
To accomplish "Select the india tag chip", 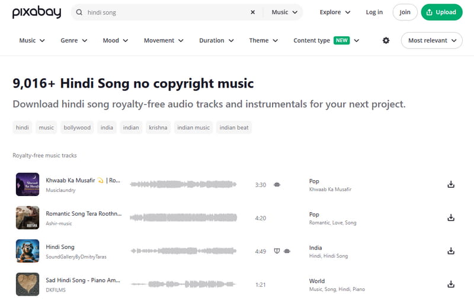I will (107, 127).
